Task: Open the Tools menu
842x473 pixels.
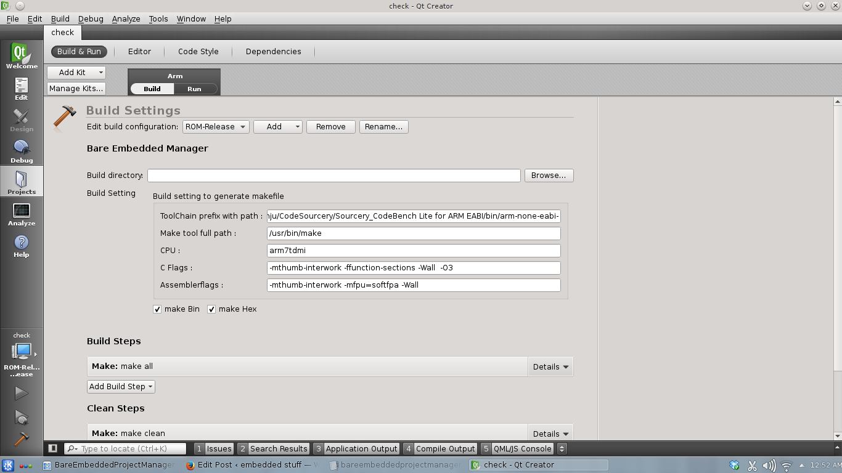Action: (158, 18)
